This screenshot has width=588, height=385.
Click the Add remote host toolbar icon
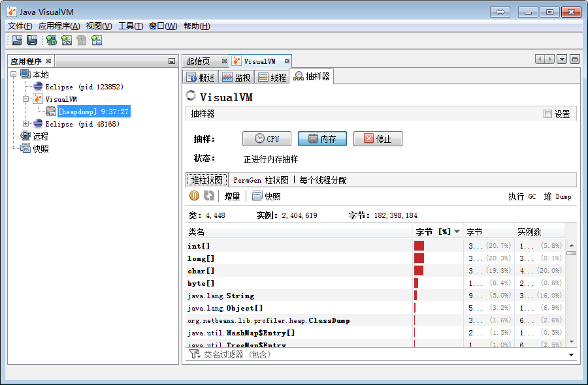pos(52,40)
